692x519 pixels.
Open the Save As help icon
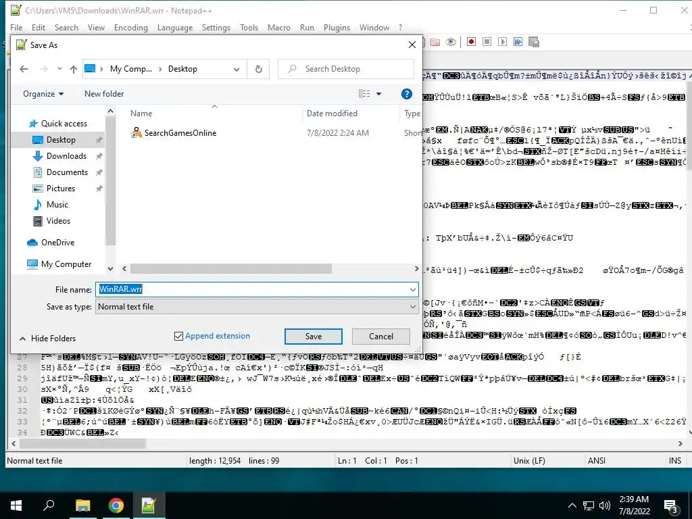[406, 93]
